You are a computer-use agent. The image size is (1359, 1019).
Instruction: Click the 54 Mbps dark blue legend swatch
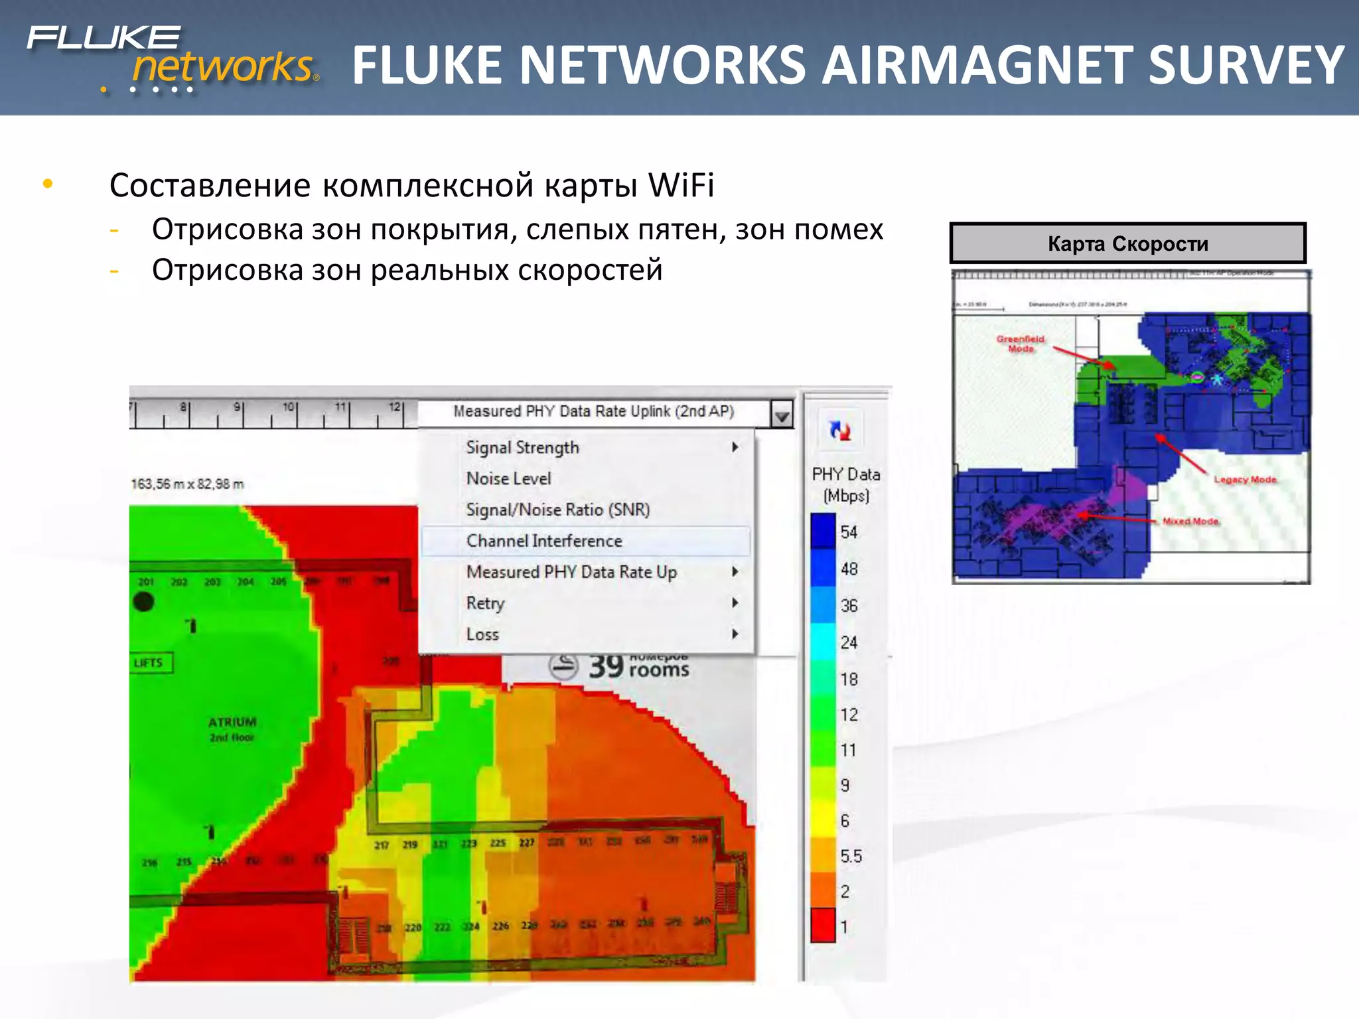pyautogui.click(x=823, y=531)
